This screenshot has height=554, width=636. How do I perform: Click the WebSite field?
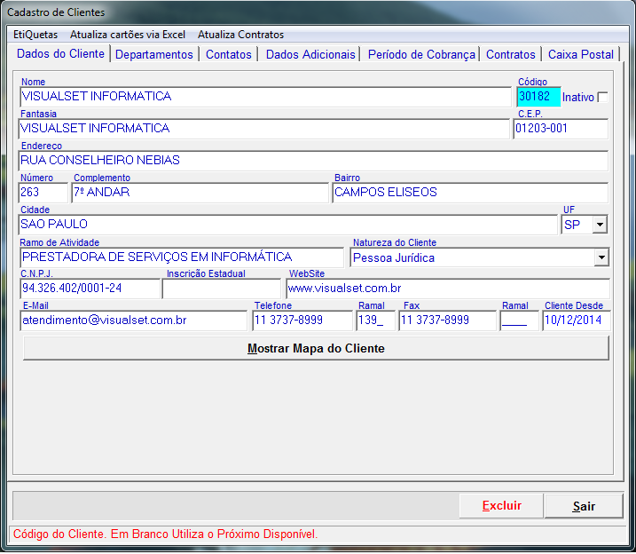[448, 289]
